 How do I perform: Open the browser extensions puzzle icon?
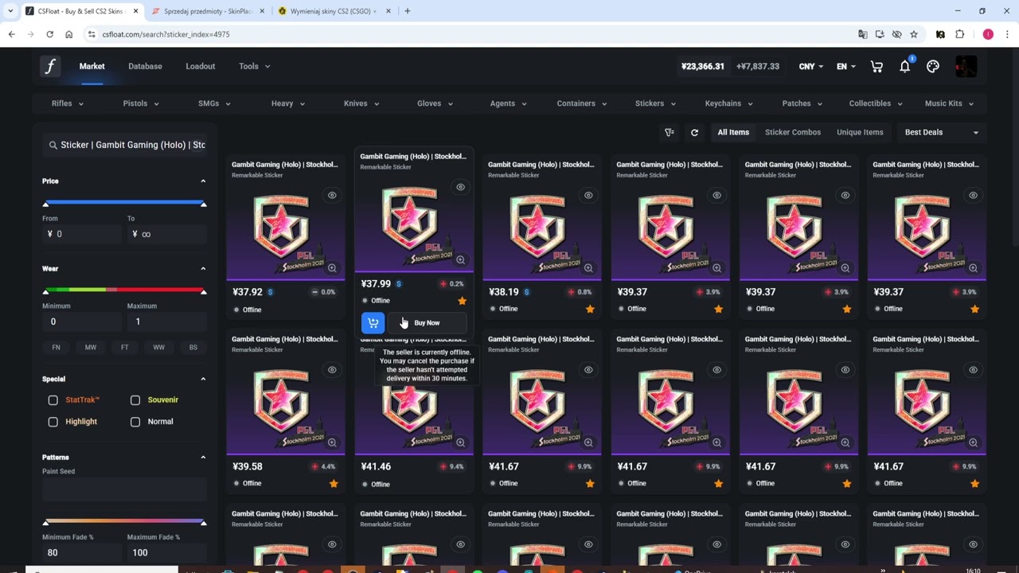click(959, 34)
